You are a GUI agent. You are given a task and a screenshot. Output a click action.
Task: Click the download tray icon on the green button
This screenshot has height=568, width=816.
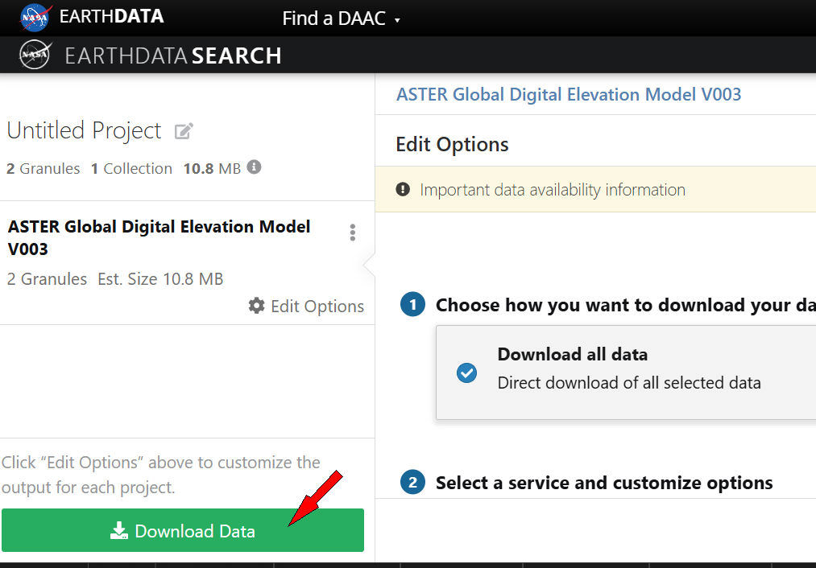tap(119, 531)
